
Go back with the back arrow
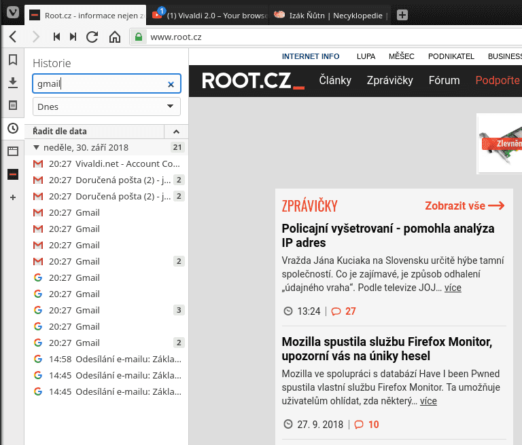(x=13, y=37)
